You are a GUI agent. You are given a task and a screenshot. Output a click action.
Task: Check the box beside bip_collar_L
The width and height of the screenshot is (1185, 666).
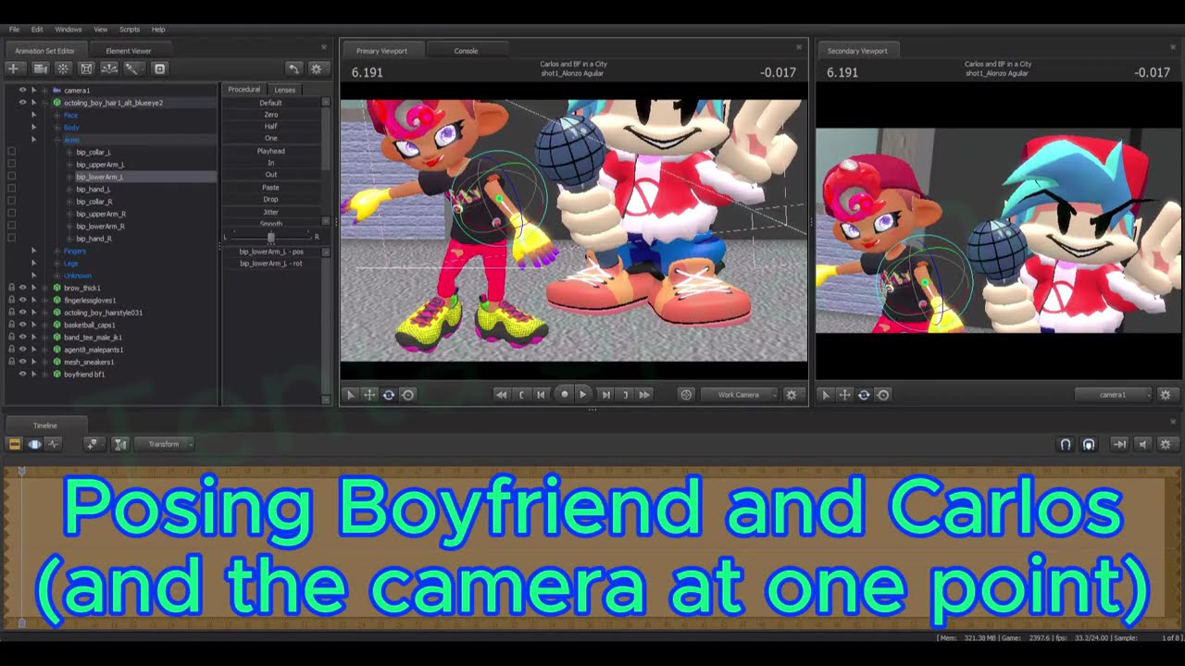click(x=11, y=152)
